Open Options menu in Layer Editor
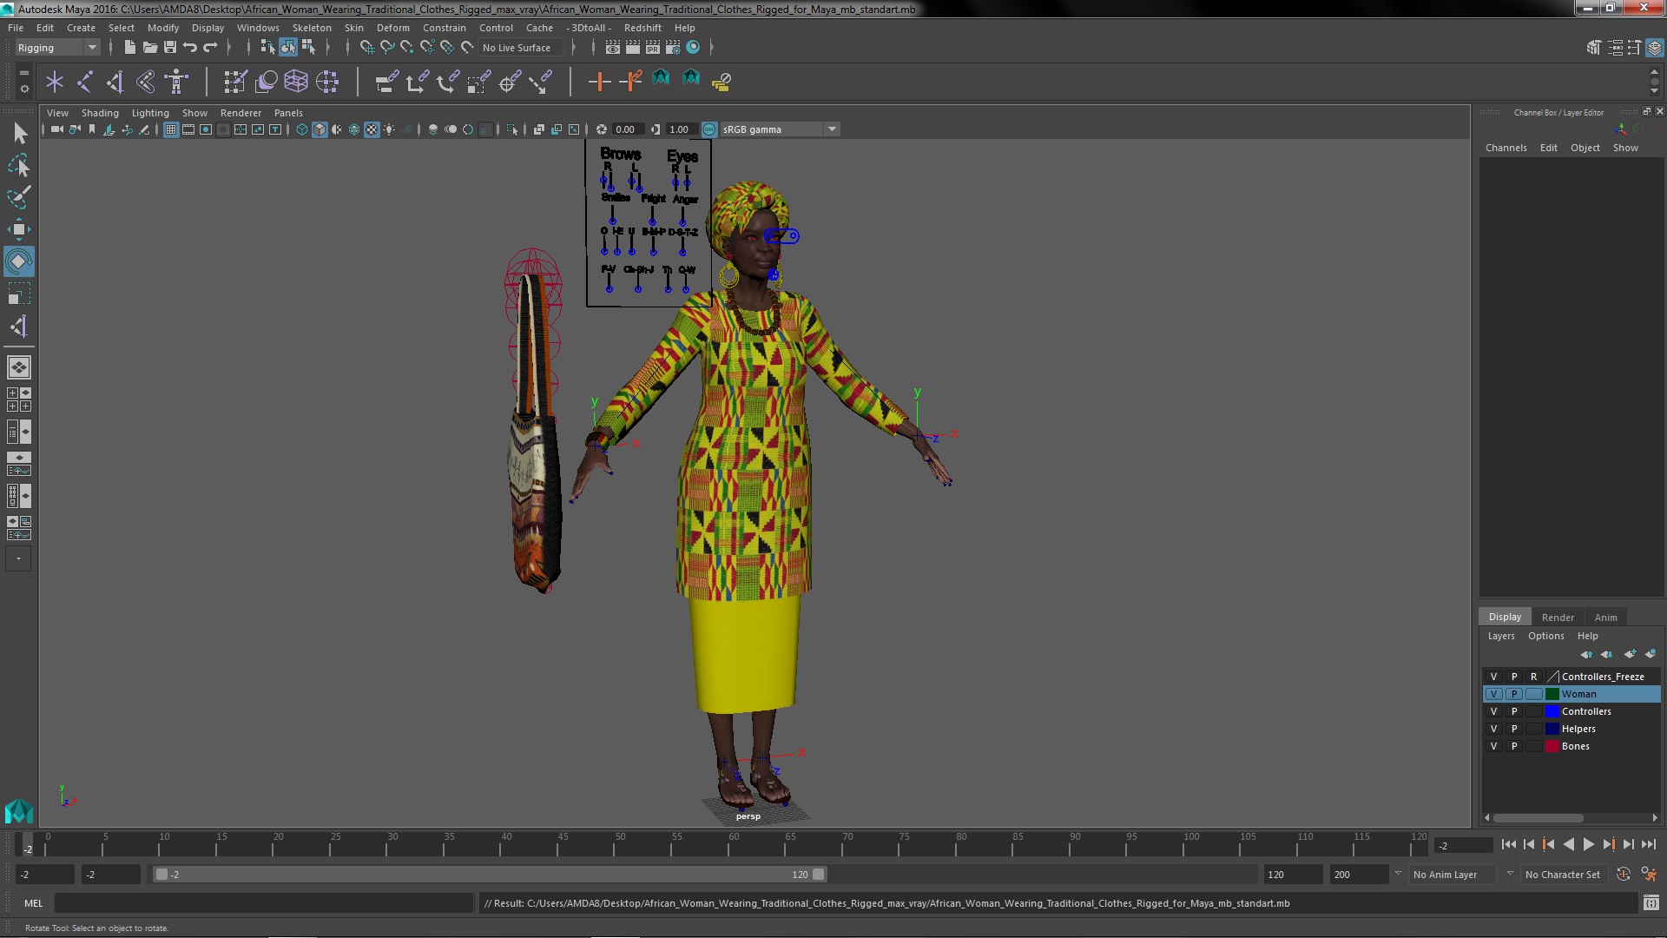The width and height of the screenshot is (1667, 938). coord(1545,636)
